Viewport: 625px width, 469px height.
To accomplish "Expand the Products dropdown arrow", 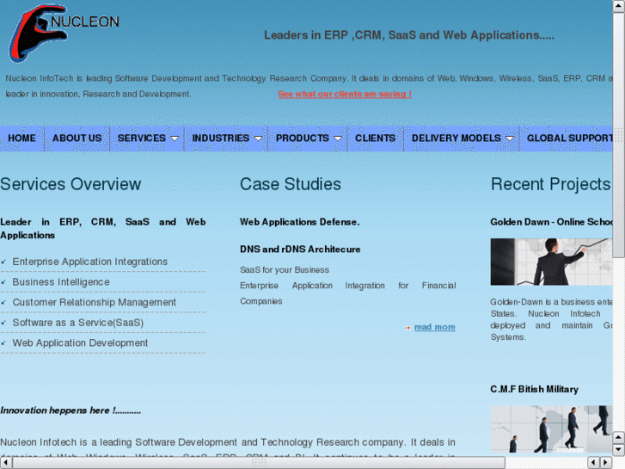I will (338, 139).
